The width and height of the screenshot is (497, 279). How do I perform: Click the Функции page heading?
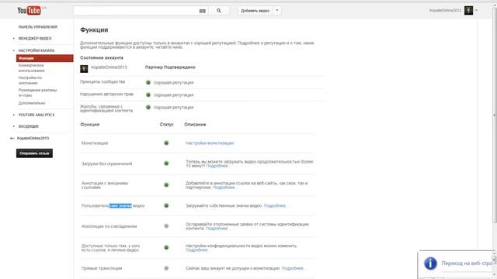tap(94, 30)
